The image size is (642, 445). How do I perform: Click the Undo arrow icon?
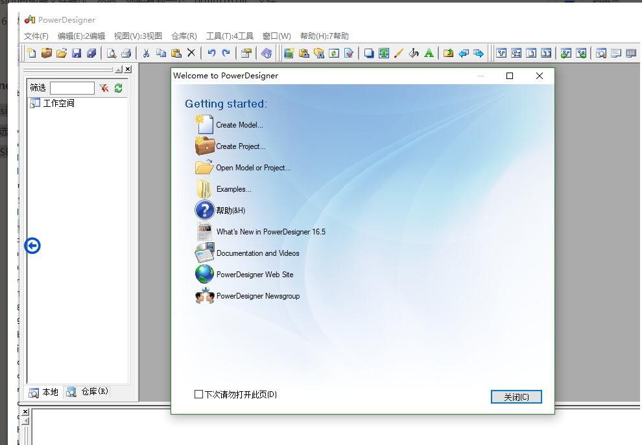pos(211,52)
